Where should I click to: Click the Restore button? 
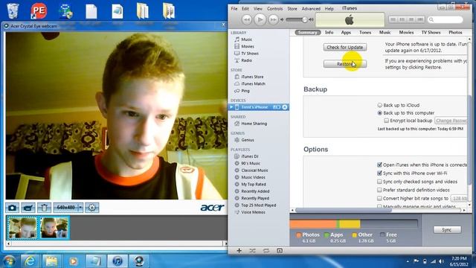pyautogui.click(x=345, y=64)
